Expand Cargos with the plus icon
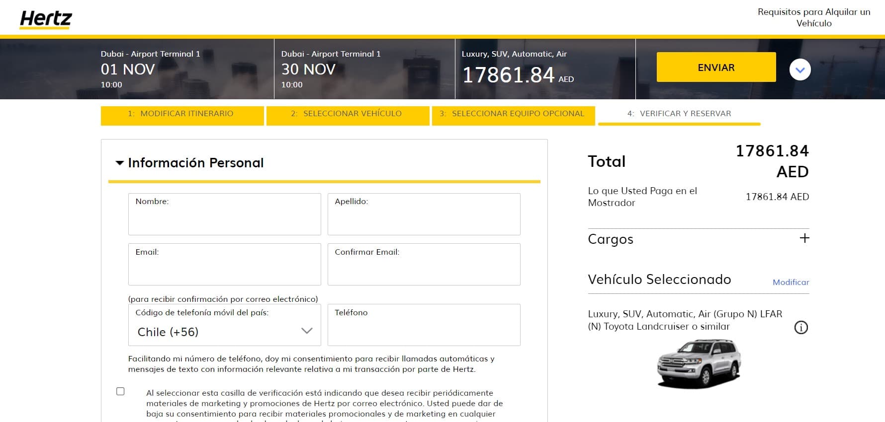Image resolution: width=885 pixels, height=422 pixels. pyautogui.click(x=804, y=238)
